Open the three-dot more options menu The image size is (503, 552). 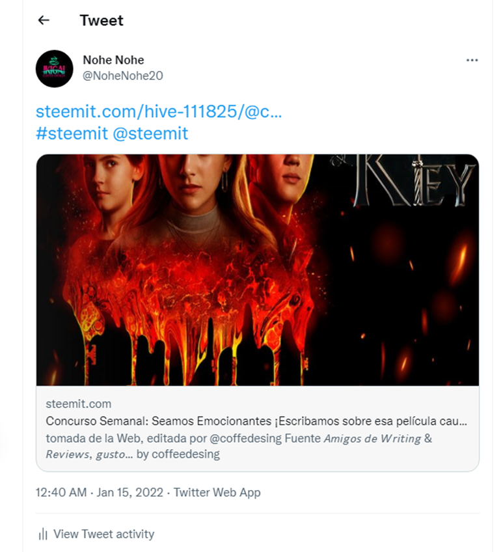(x=472, y=60)
